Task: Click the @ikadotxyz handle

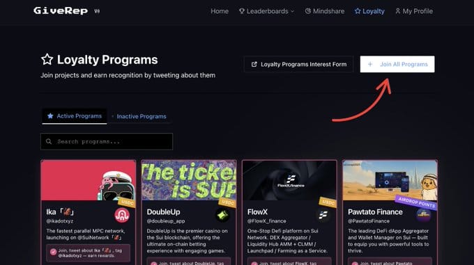Action: 59,221
